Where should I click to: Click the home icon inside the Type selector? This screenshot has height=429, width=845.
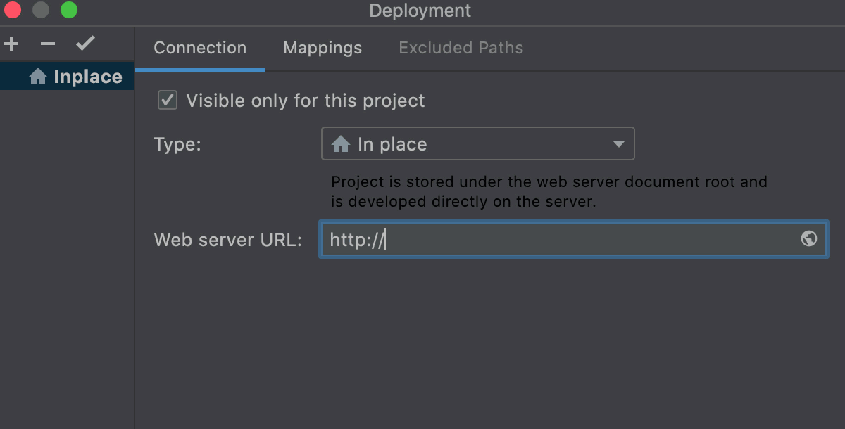pos(341,143)
